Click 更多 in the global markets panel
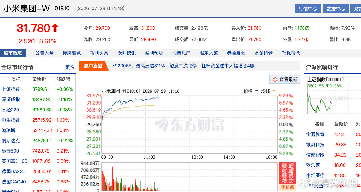The height and width of the screenshot is (192, 361). pyautogui.click(x=70, y=67)
